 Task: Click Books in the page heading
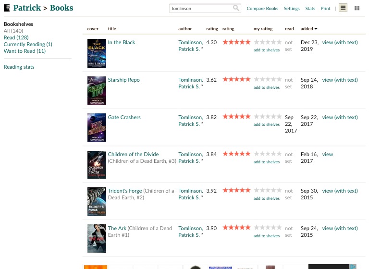pyautogui.click(x=61, y=8)
